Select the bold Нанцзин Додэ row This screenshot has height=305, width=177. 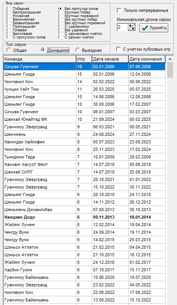[84, 217]
